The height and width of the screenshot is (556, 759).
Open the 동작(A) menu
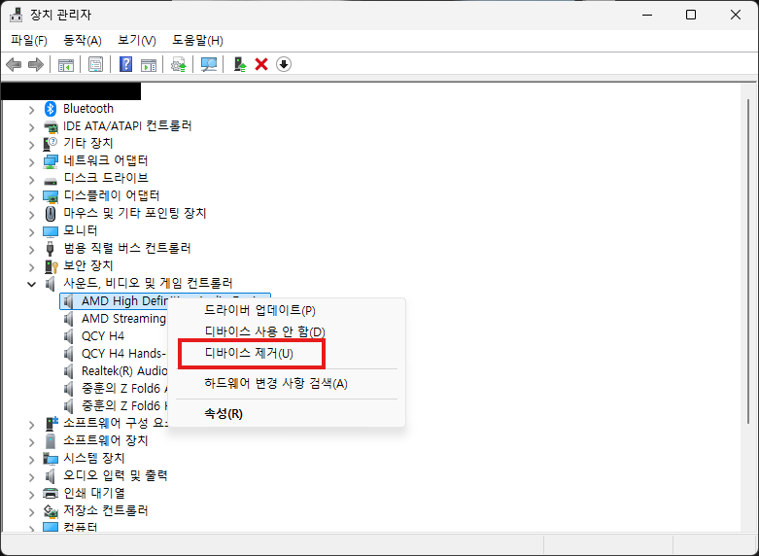[83, 41]
